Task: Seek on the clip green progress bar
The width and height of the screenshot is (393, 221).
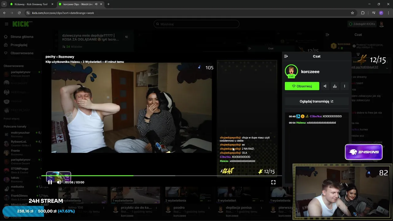Action: 161,176
